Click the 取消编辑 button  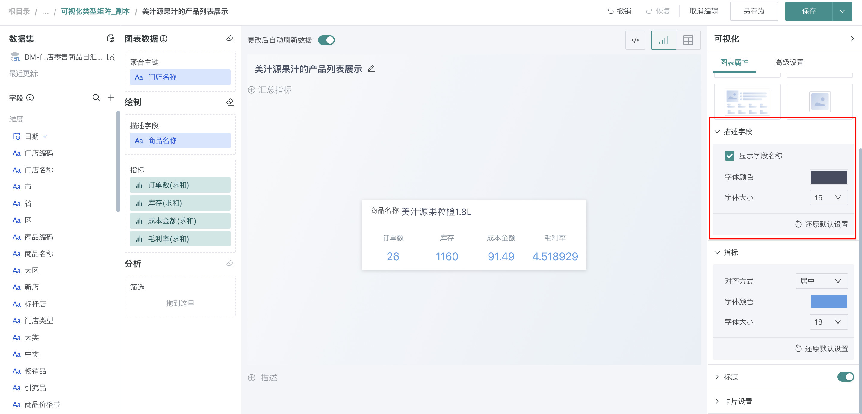[704, 11]
